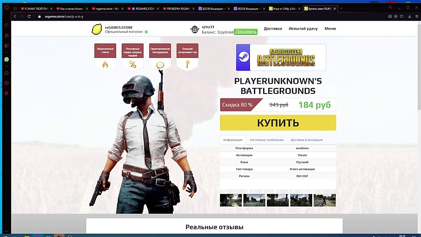This screenshot has width=421, height=237.
Task: Click the yellow КУПИТЬ button
Action: click(278, 122)
